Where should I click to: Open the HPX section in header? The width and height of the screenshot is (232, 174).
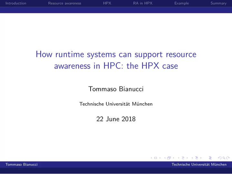(x=107, y=3)
